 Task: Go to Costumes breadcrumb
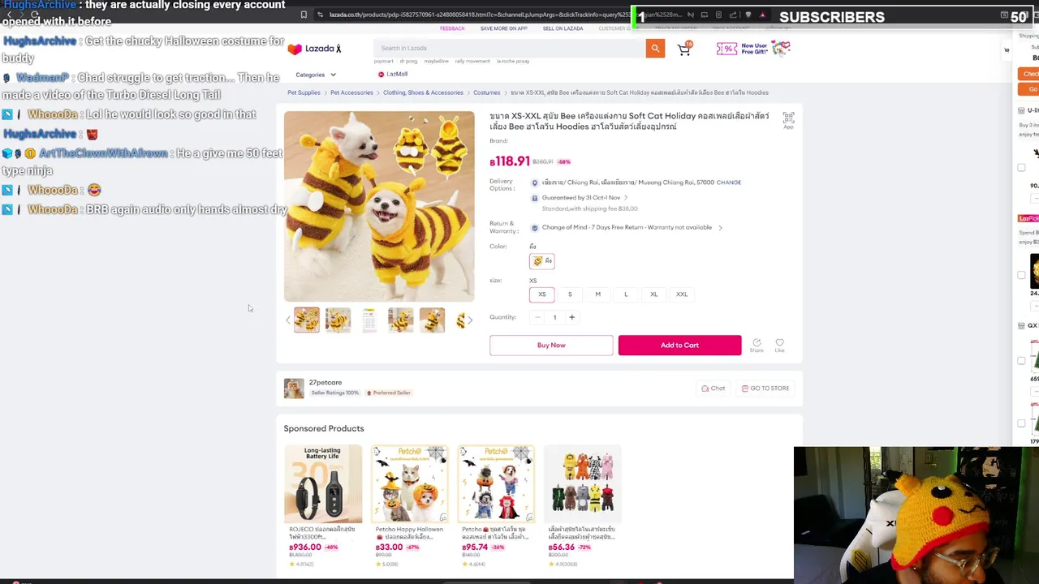coord(487,92)
